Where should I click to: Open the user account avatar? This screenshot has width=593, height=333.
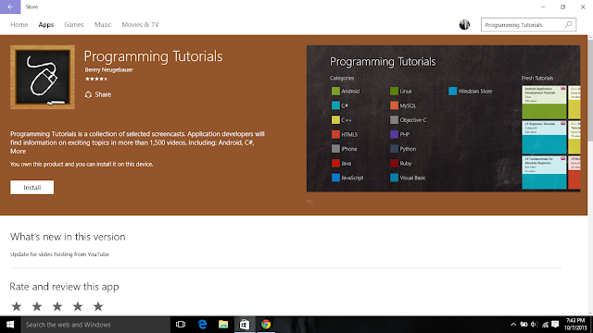click(x=464, y=25)
